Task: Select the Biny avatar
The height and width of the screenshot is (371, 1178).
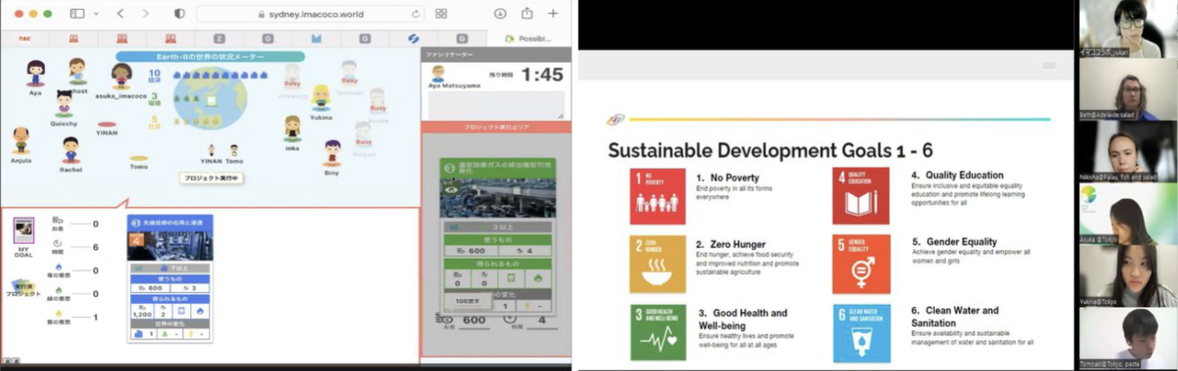Action: tap(332, 153)
